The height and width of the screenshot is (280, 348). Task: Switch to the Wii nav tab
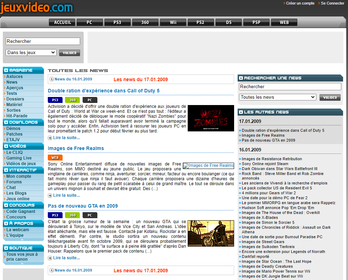tap(173, 22)
